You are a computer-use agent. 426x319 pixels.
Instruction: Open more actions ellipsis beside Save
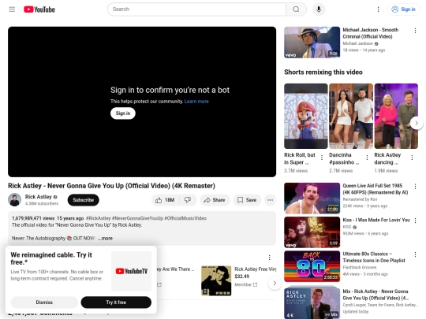[x=270, y=200]
